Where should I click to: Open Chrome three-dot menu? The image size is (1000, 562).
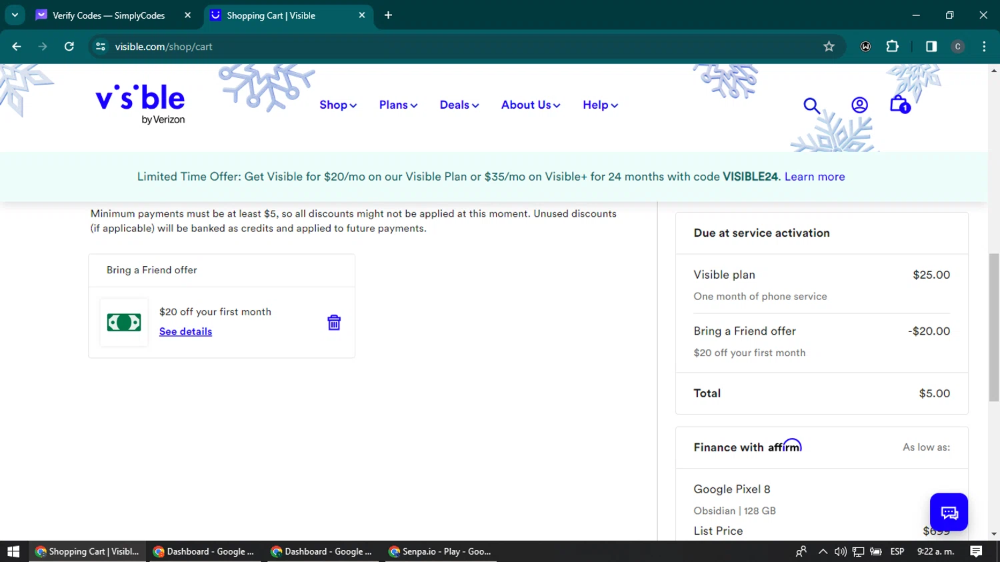984,47
